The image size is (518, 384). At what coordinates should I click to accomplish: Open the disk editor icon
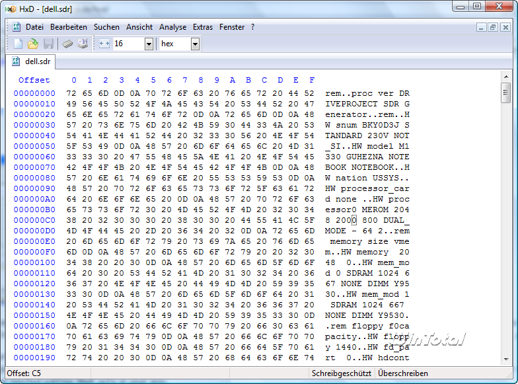[83, 44]
